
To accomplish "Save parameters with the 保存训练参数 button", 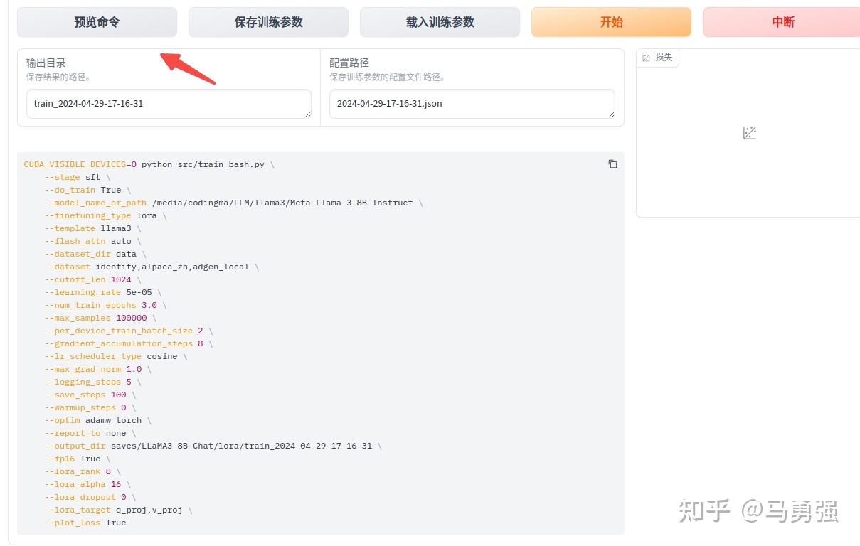I will 268,22.
